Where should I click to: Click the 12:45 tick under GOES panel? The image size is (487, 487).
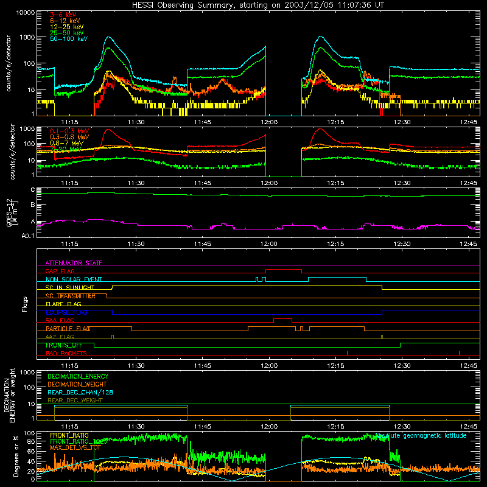point(468,244)
